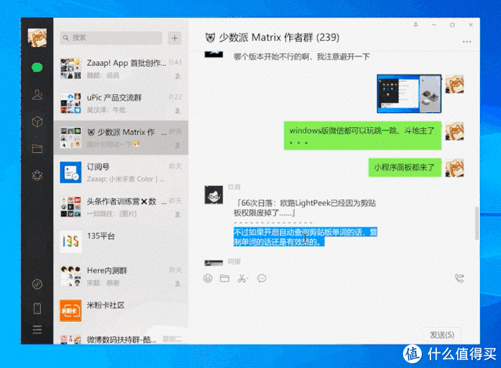This screenshot has width=501, height=368.
Task: Click the search field
Action: coord(111,38)
